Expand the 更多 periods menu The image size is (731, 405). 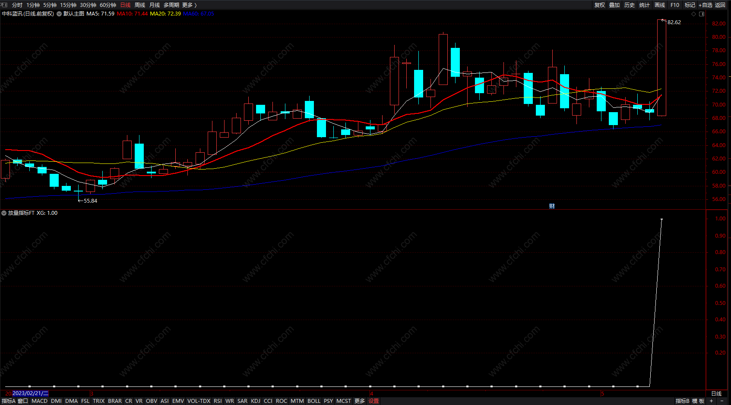pos(190,5)
